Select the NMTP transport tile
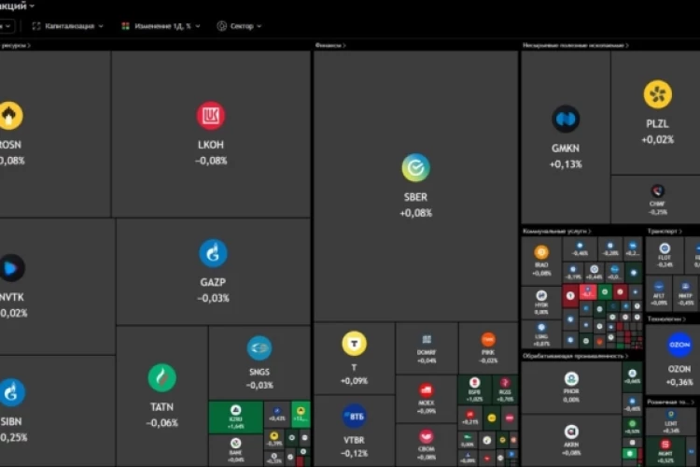 point(685,292)
